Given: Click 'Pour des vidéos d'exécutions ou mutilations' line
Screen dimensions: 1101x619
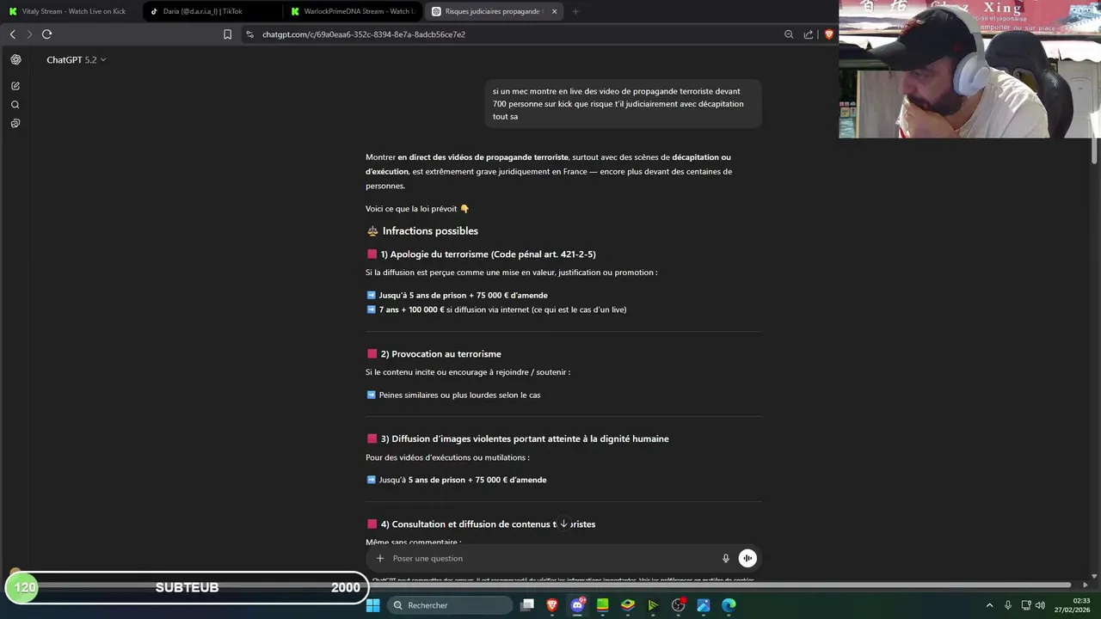Looking at the screenshot, I should [447, 457].
